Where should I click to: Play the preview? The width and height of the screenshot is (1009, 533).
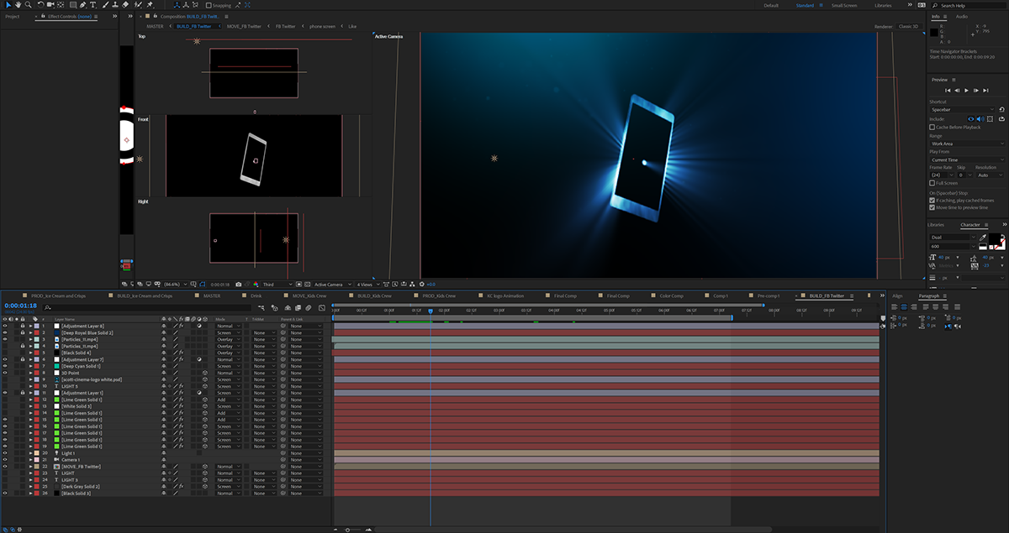tap(966, 91)
